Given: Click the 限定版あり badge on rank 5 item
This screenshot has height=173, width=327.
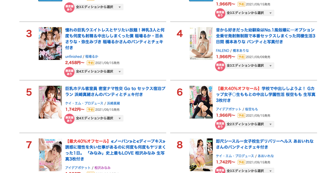Looking at the screenshot, I should (x=70, y=119).
